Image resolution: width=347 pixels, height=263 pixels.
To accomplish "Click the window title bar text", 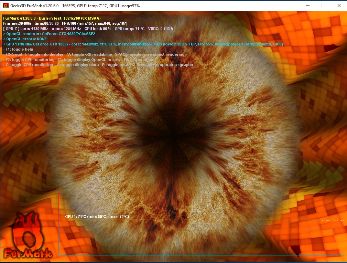I will pyautogui.click(x=75, y=6).
